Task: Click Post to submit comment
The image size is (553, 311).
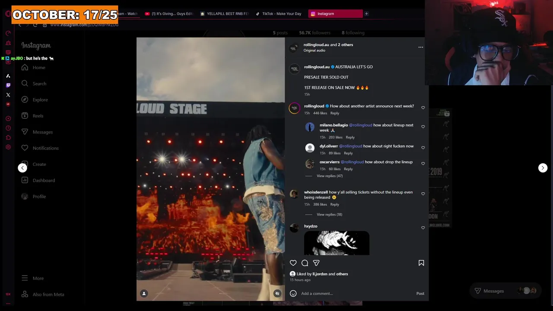Action: click(x=420, y=293)
